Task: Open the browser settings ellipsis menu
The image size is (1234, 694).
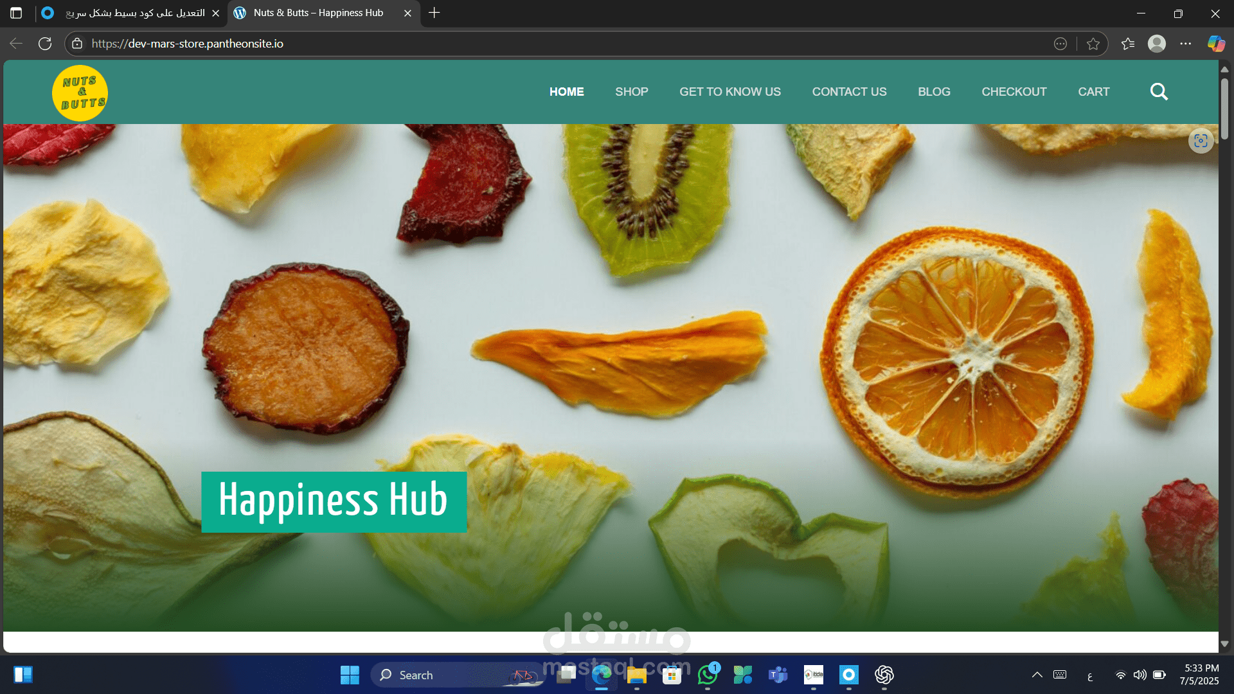Action: [x=1186, y=44]
